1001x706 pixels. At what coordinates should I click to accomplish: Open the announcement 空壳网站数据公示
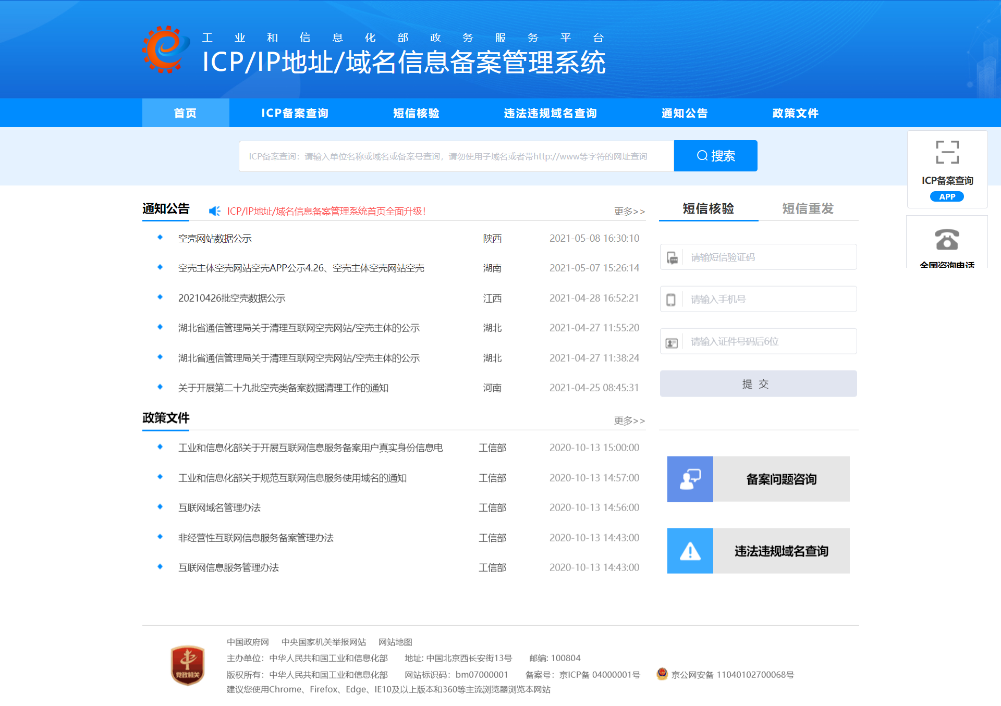pos(214,238)
